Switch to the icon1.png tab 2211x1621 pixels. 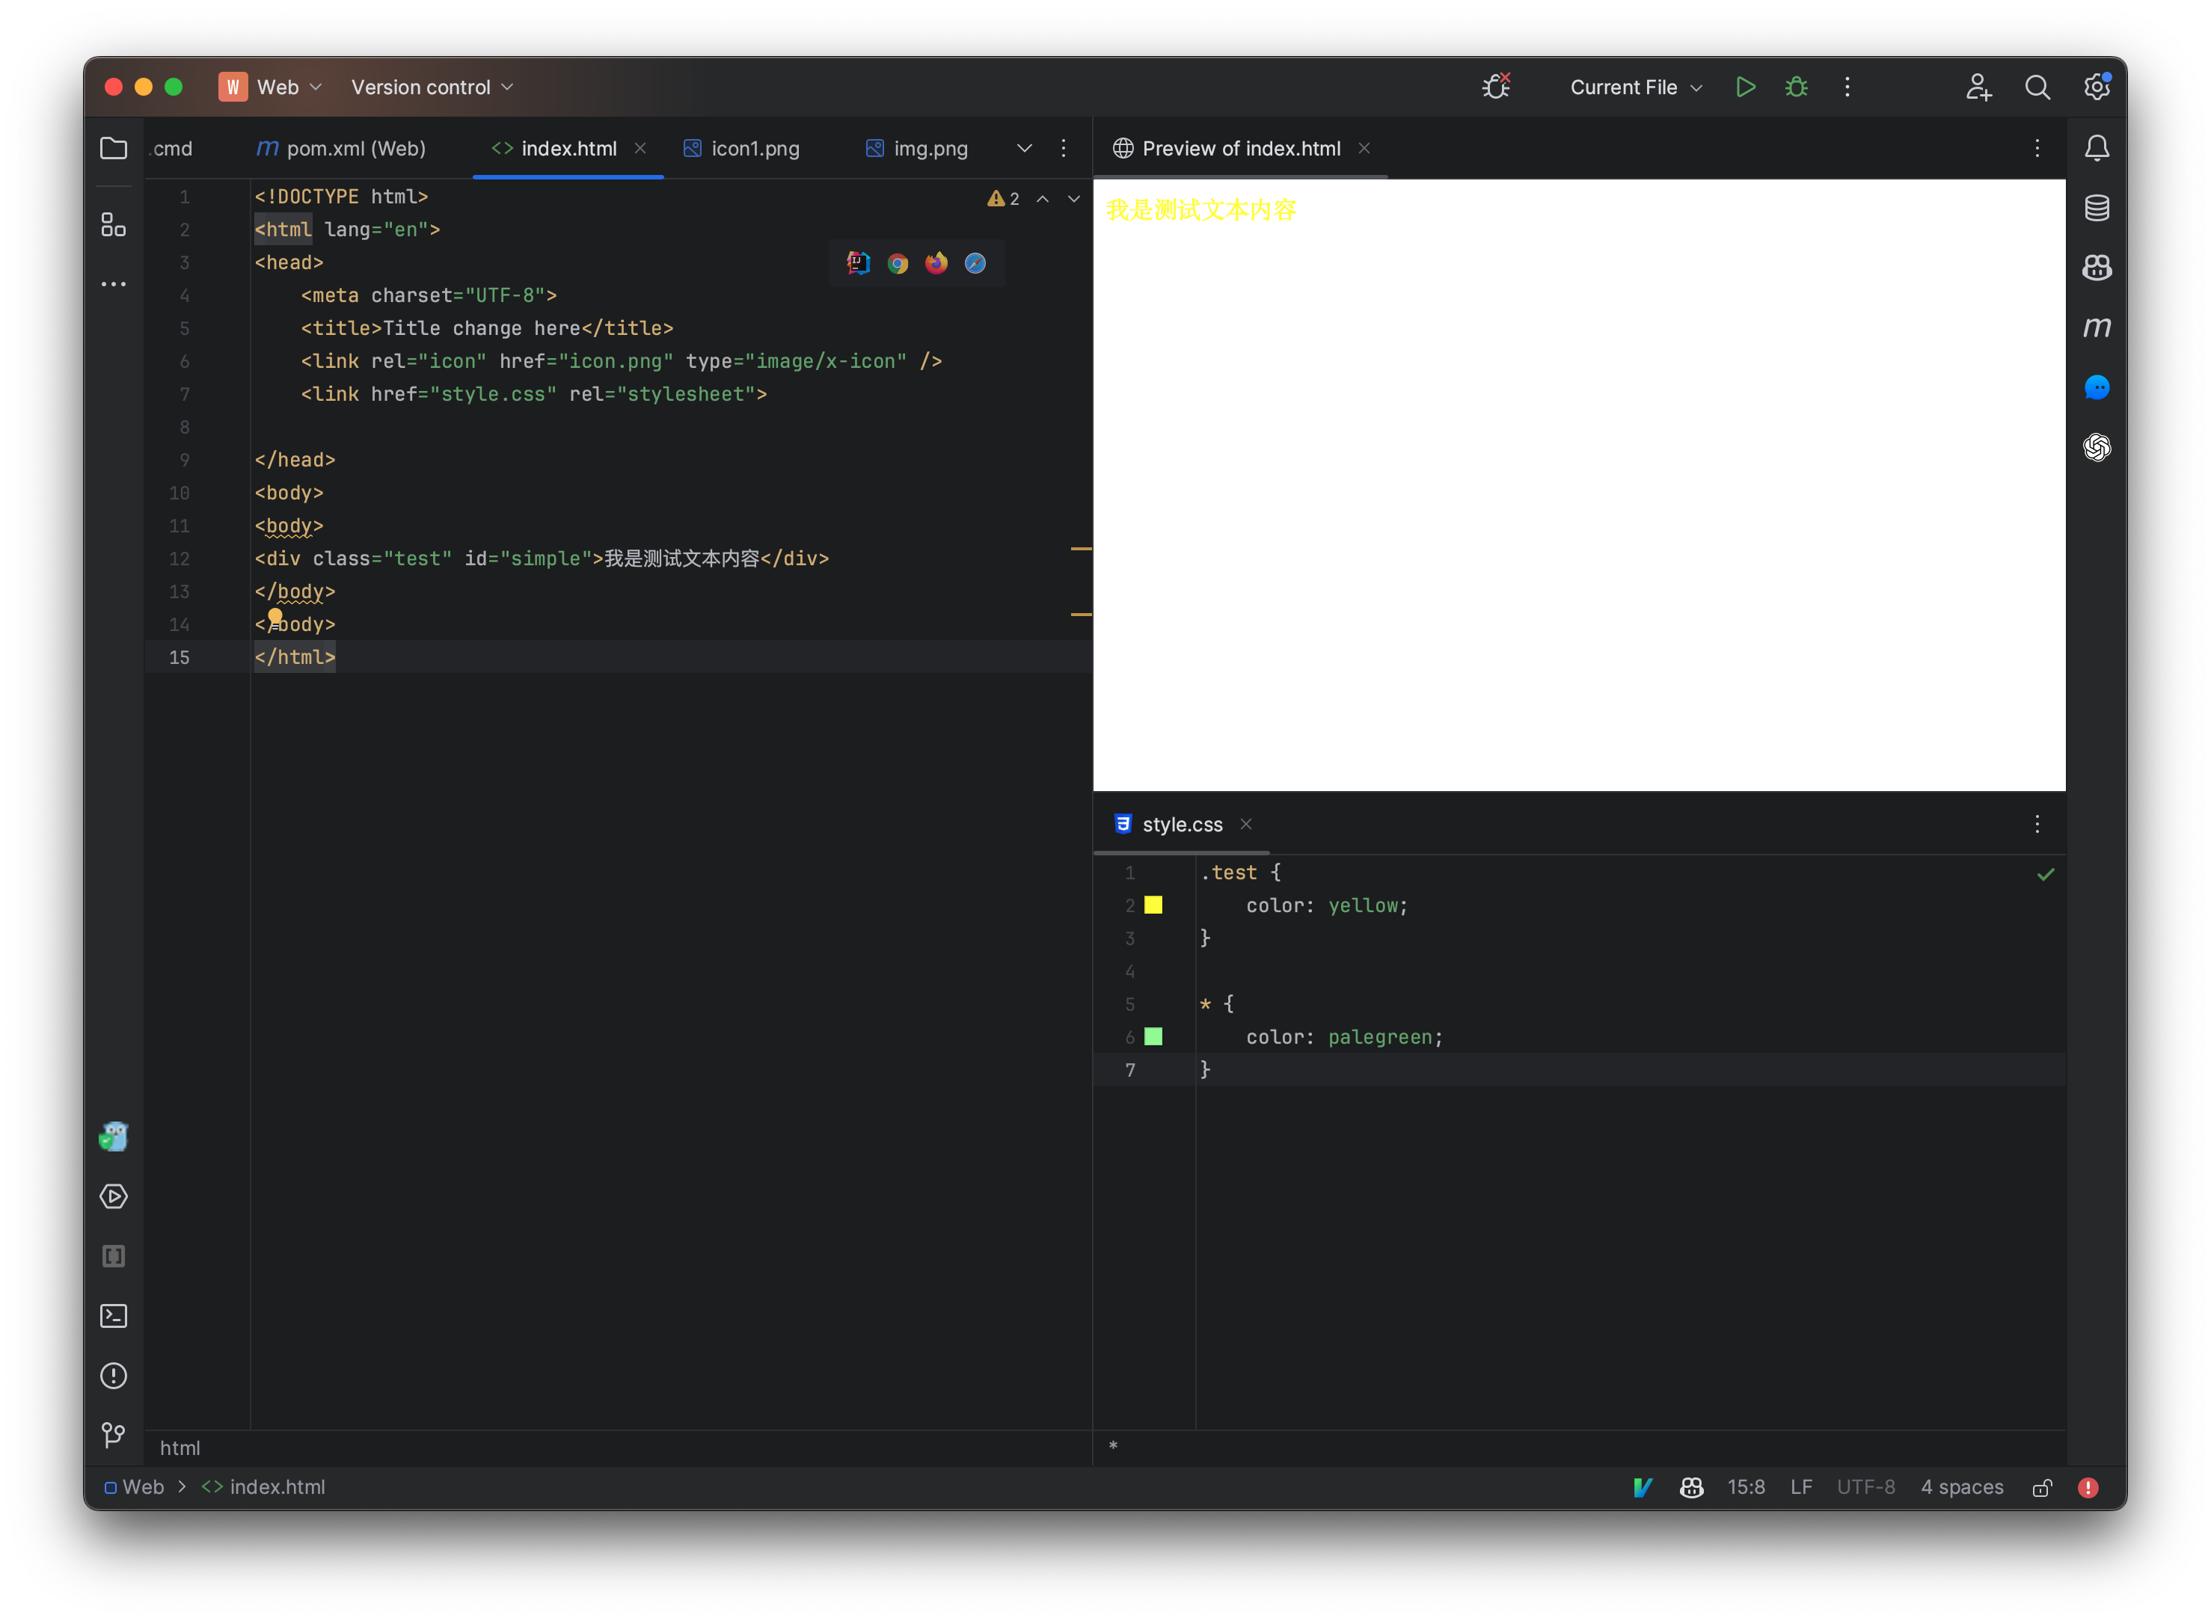[754, 148]
